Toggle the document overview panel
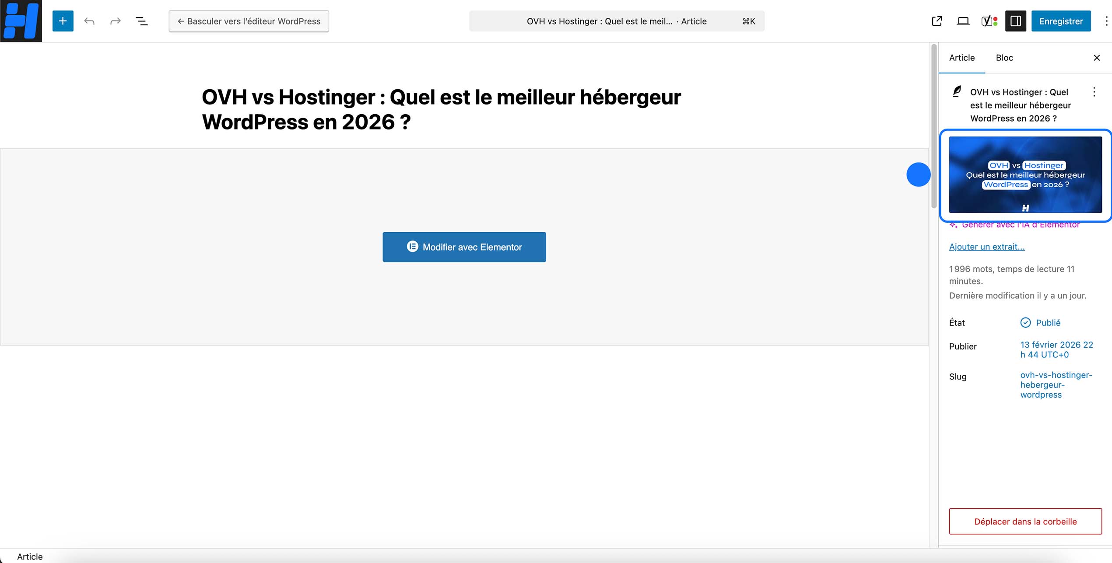The width and height of the screenshot is (1112, 563). 141,21
